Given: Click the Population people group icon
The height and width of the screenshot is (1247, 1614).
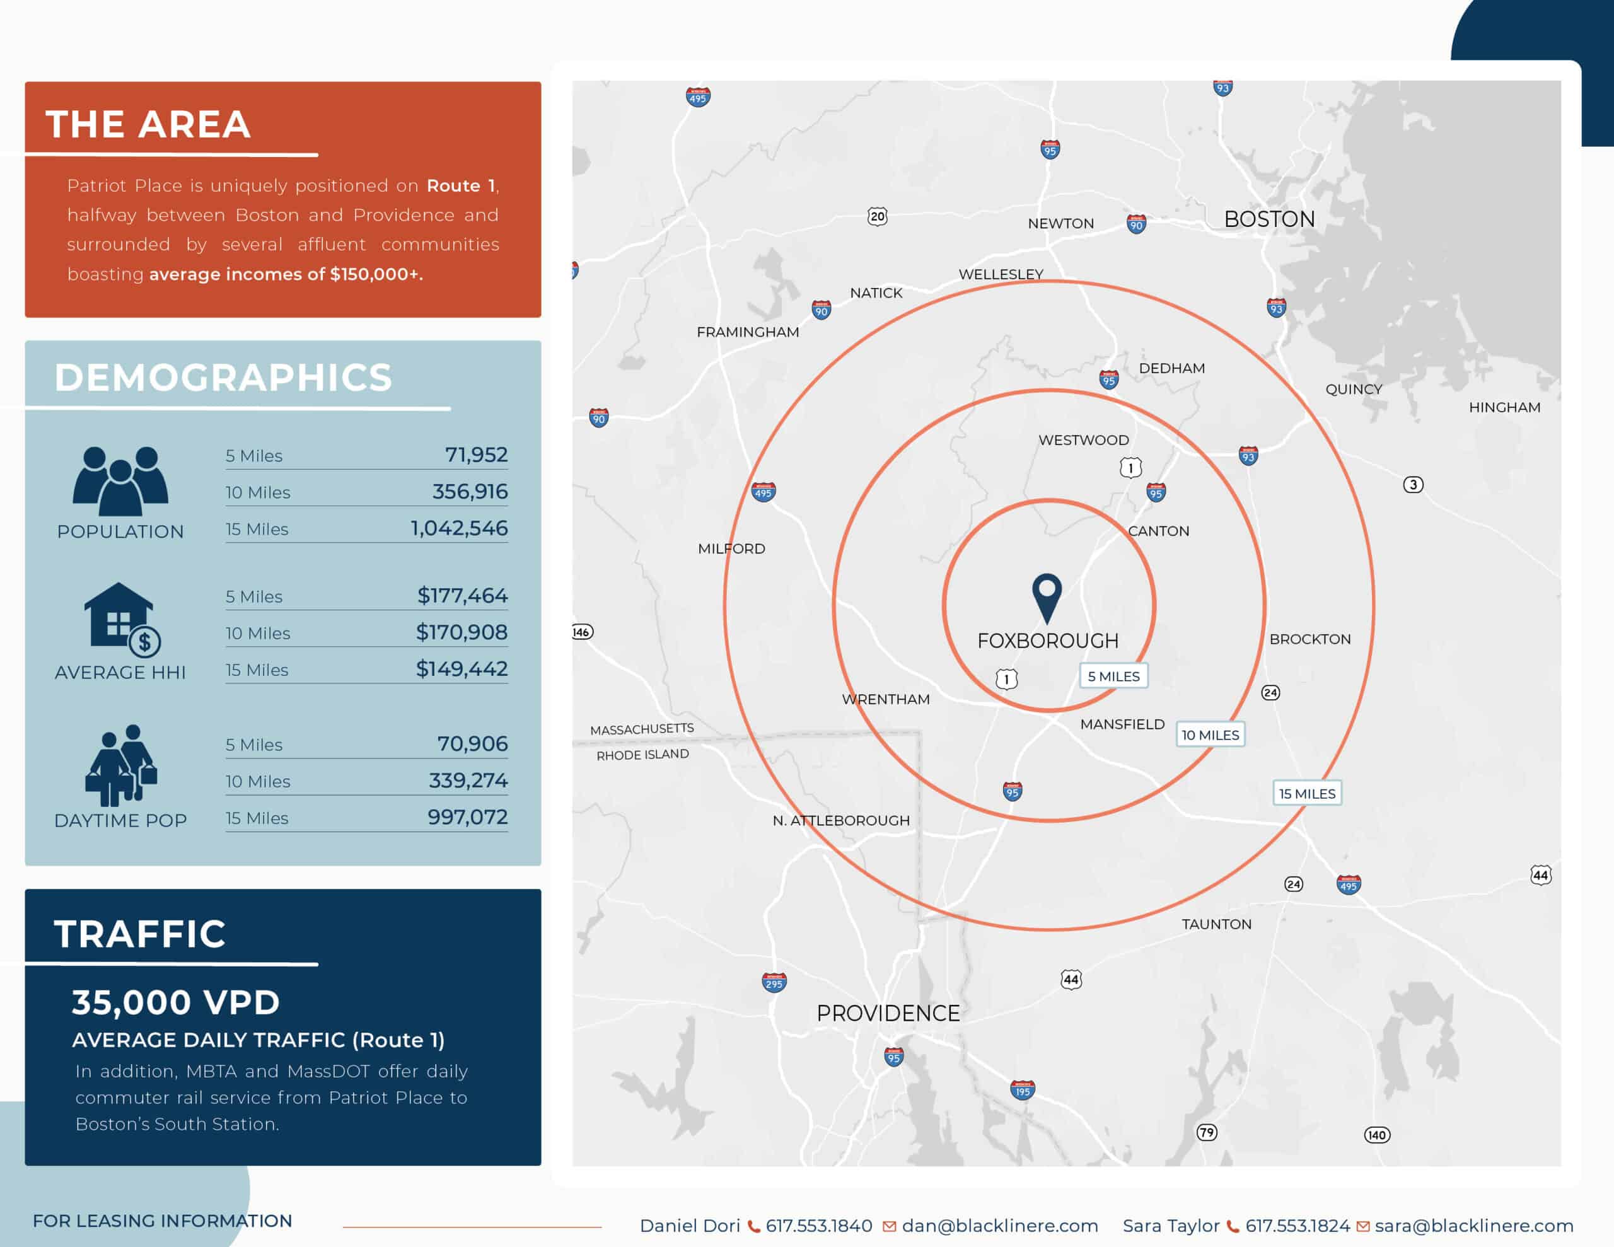Looking at the screenshot, I should tap(120, 481).
